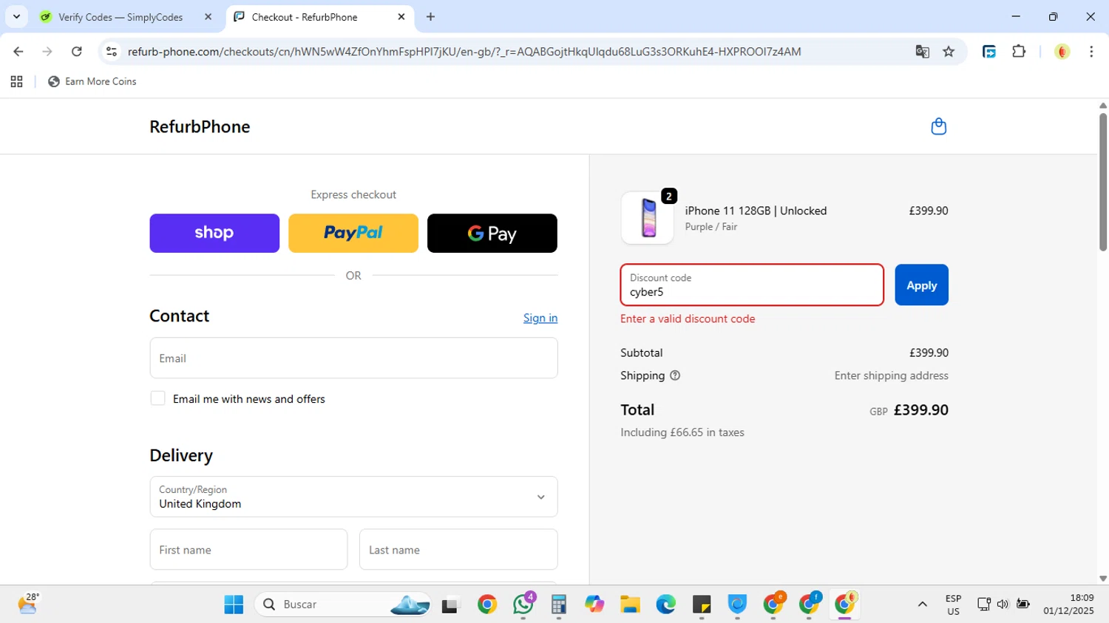Open clock and date 18:09 panel
This screenshot has height=623, width=1109.
tap(1068, 605)
